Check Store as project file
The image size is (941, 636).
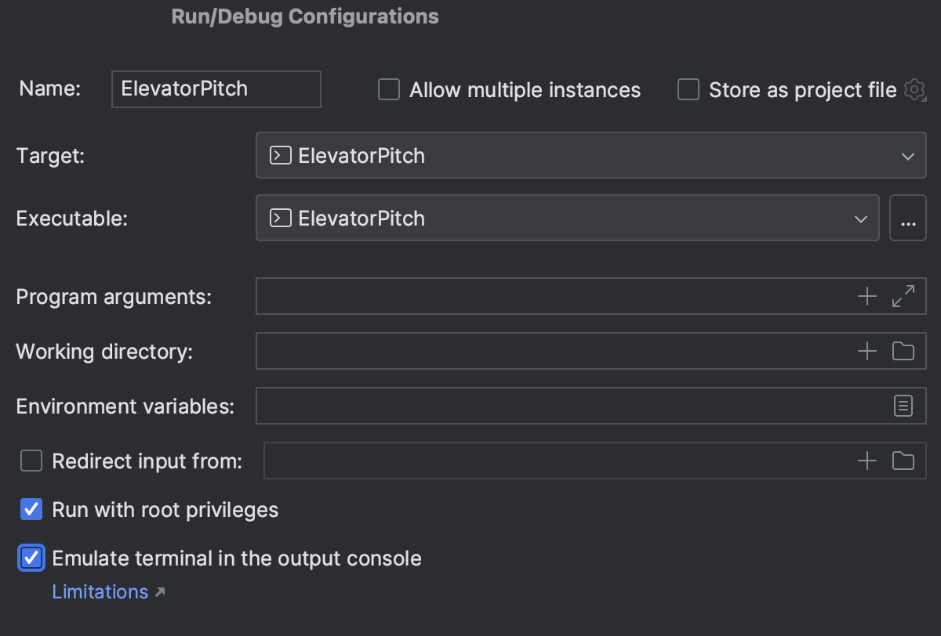coord(688,90)
